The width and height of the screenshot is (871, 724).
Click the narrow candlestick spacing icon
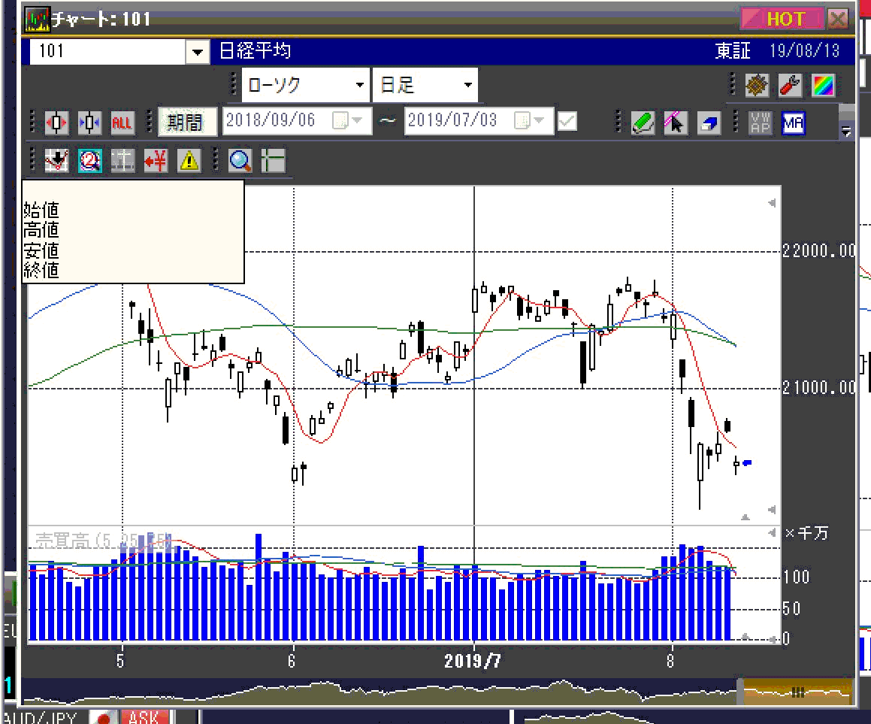coord(89,123)
